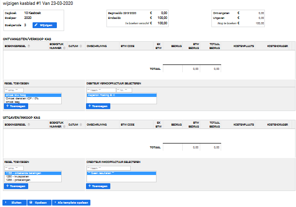This screenshot has height=207, width=296.
Task: Add the selected omzet rule under Ontvangsten
Action: pyautogui.click(x=16, y=106)
